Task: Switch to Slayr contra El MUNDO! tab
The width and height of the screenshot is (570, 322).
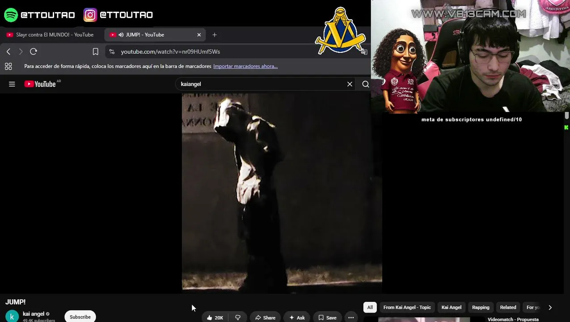Action: coord(50,35)
